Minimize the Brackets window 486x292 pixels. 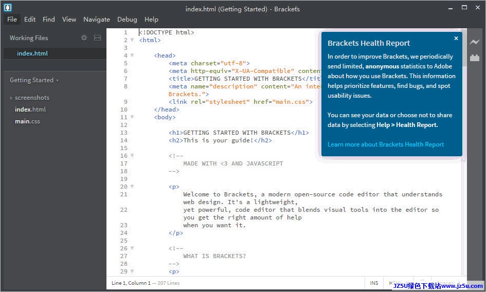click(451, 8)
